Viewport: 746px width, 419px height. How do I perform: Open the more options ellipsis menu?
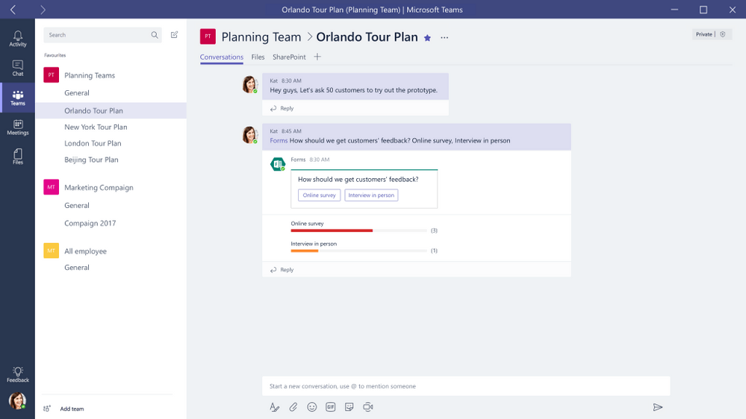(444, 38)
